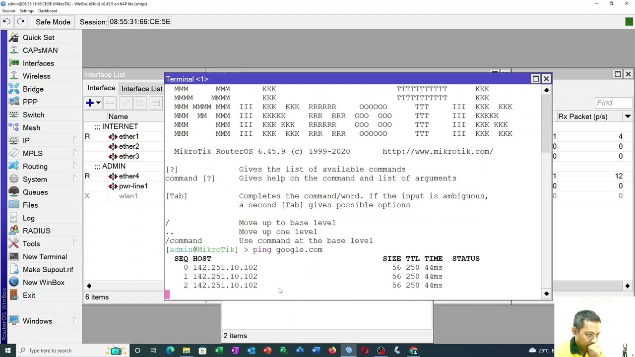Open Firefox from taskbar
Image resolution: width=635 pixels, height=357 pixels.
tap(332, 351)
